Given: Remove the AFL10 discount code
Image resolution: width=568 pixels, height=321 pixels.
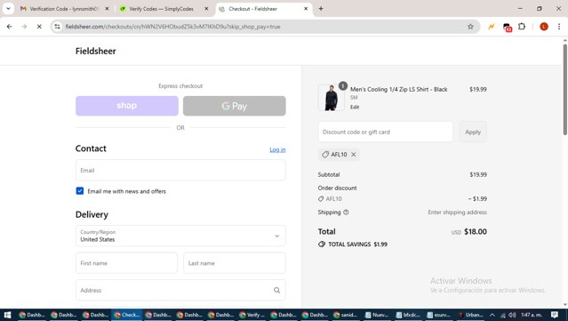Looking at the screenshot, I should click(x=354, y=155).
